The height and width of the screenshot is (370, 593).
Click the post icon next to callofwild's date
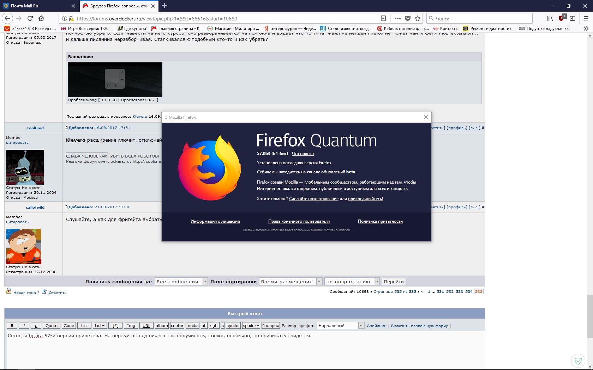66,207
